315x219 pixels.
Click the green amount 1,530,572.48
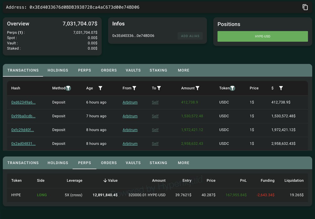pyautogui.click(x=192, y=116)
